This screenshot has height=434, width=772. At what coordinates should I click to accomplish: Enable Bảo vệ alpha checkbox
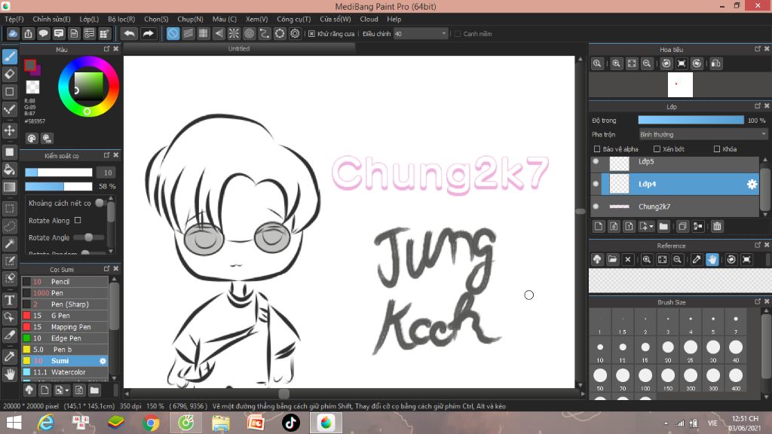597,148
